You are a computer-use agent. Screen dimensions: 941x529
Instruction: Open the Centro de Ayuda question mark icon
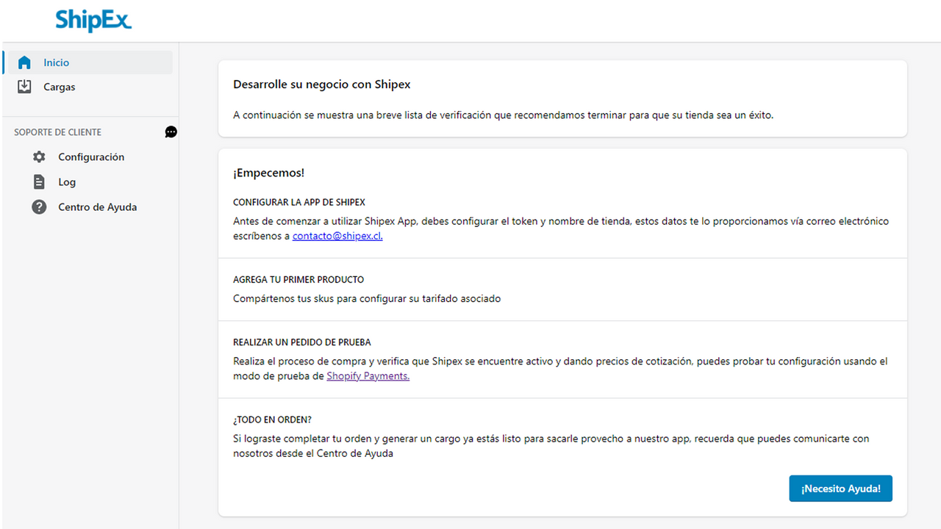pyautogui.click(x=38, y=206)
